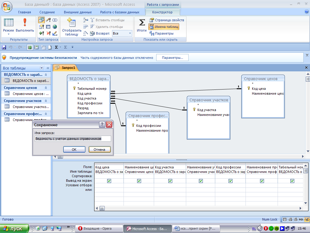
Task: Switch to the Главная ribbon tab
Action: click(x=25, y=12)
